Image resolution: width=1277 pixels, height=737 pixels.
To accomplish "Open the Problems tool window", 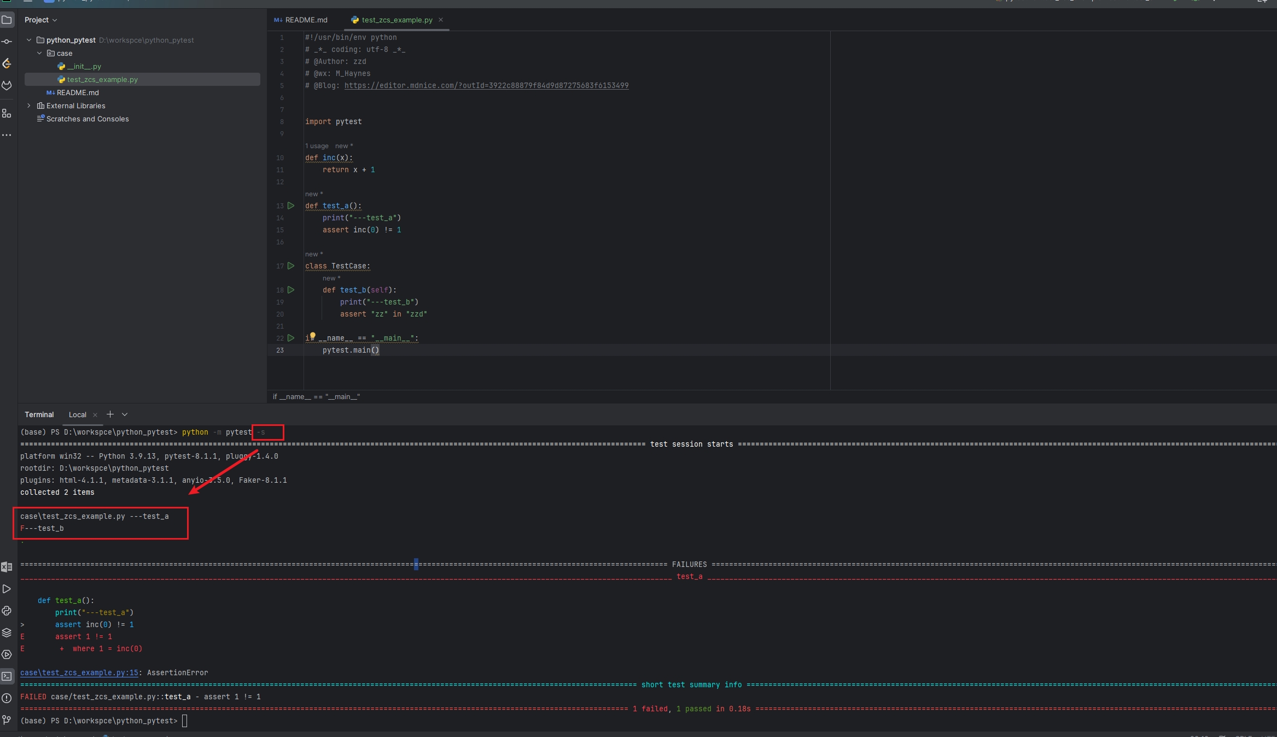I will tap(7, 698).
